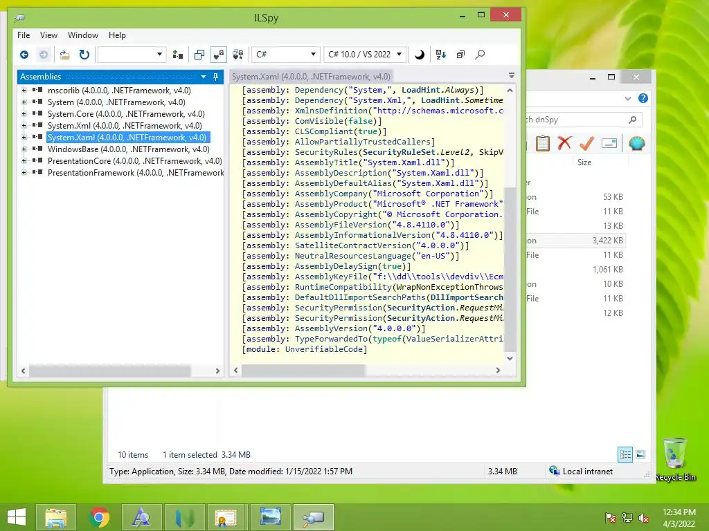
Task: Toggle dark theme moon icon
Action: pos(420,55)
